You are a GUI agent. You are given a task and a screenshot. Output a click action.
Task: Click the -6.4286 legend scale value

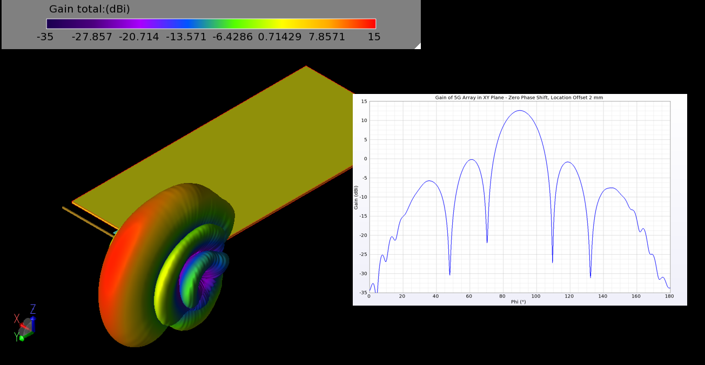[232, 37]
